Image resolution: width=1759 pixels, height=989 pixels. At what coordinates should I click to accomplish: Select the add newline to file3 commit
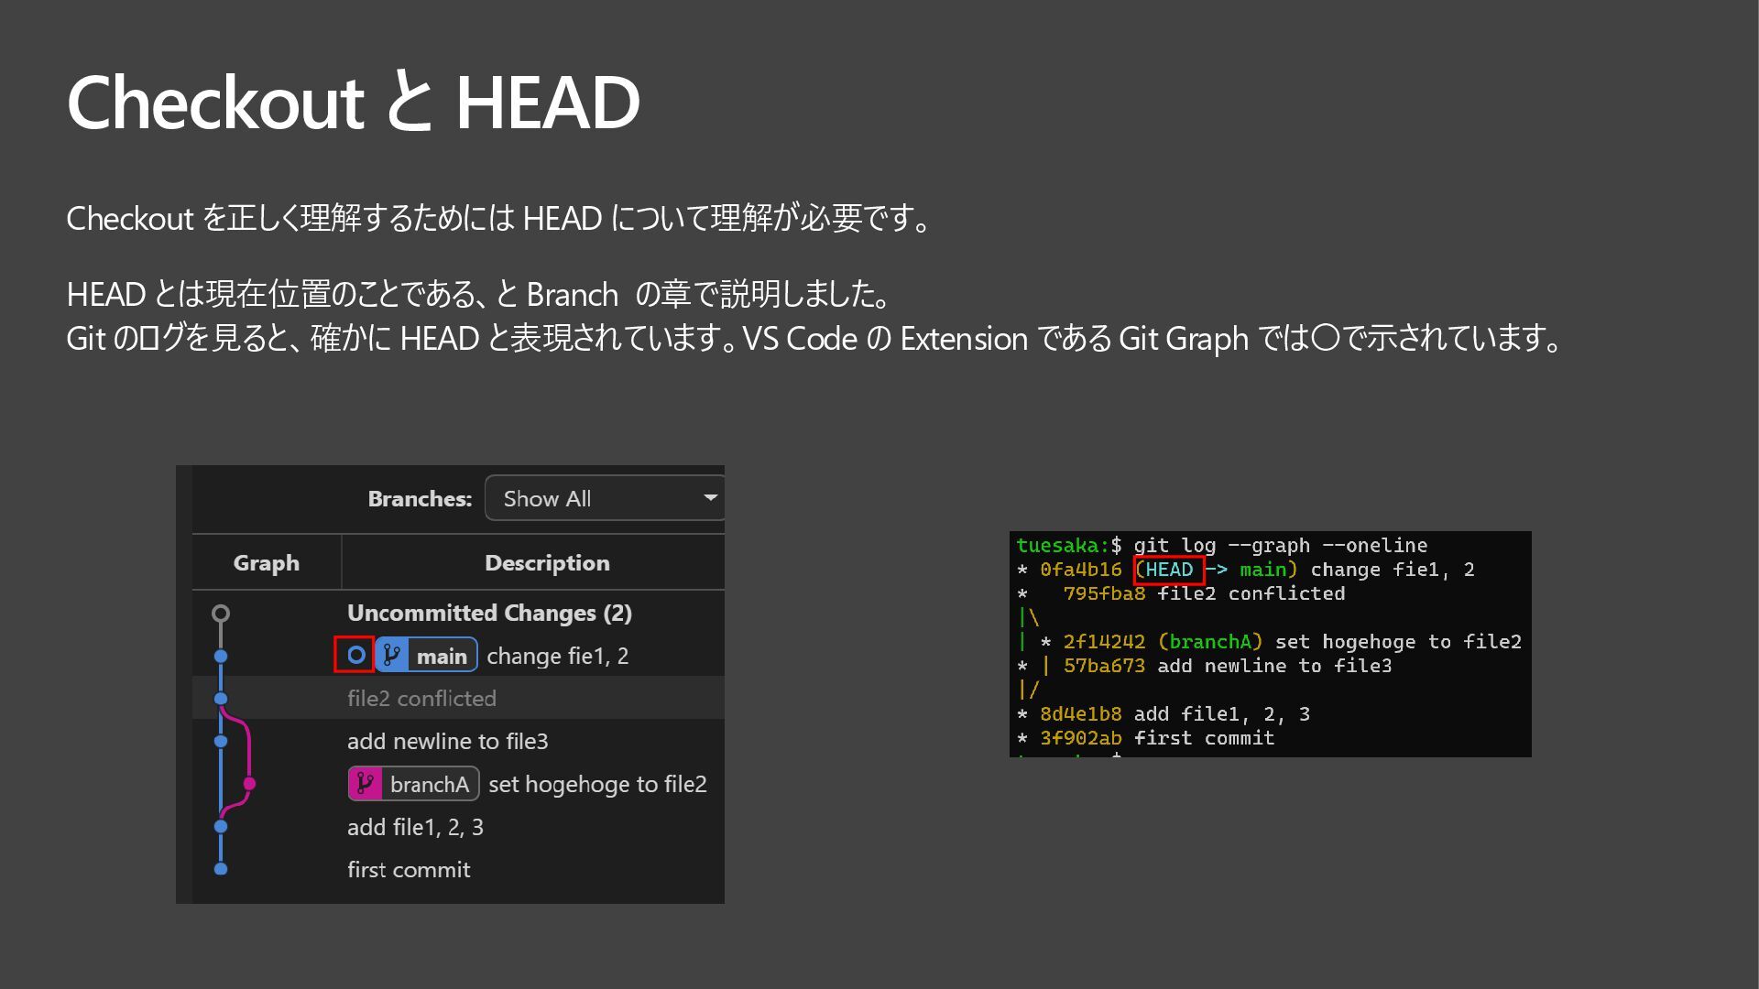click(447, 742)
